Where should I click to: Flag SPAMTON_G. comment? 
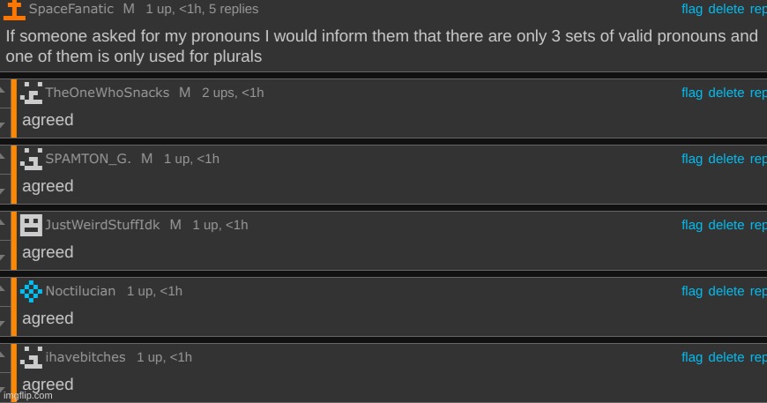[x=692, y=159]
